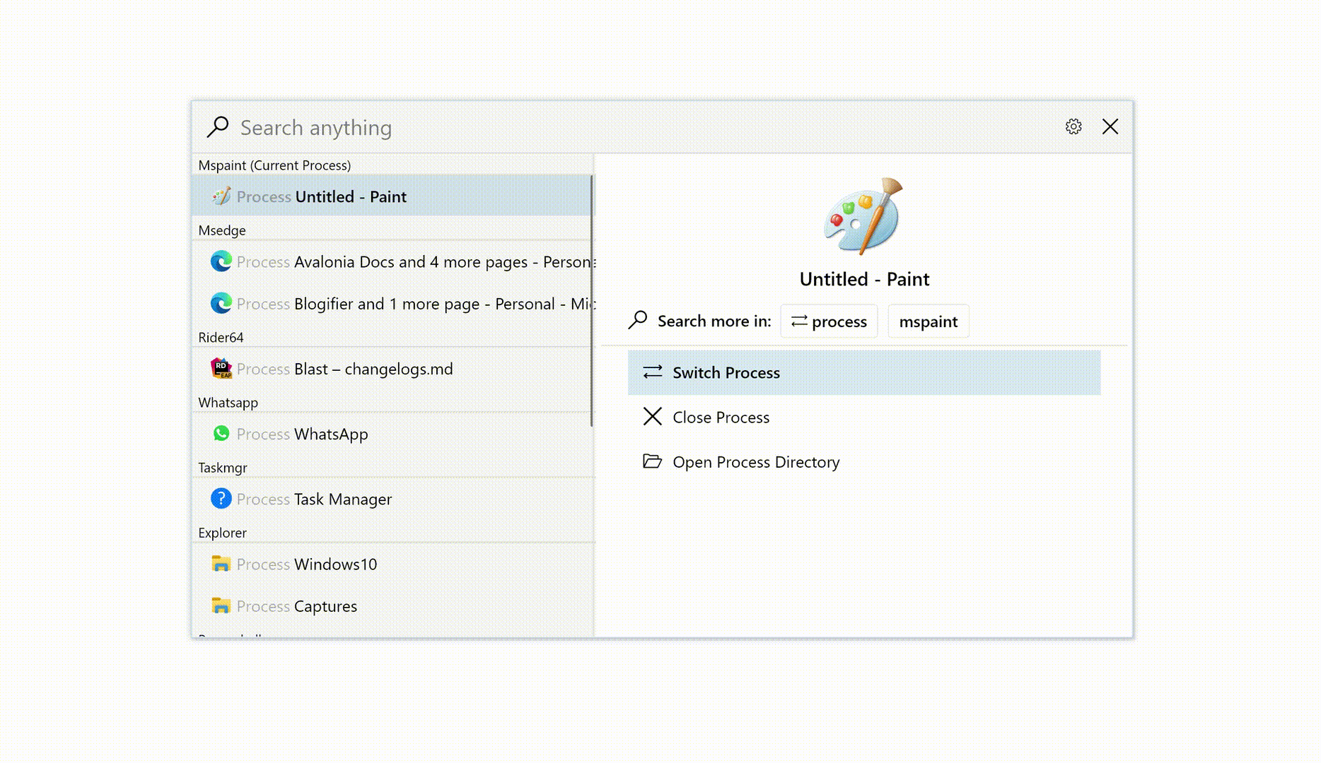Select the WhatsApp process entry
The width and height of the screenshot is (1321, 763).
(x=392, y=434)
